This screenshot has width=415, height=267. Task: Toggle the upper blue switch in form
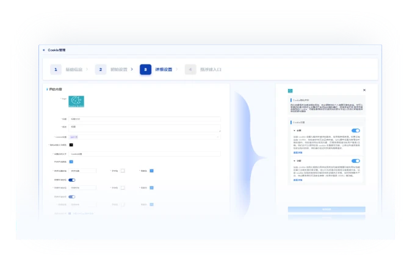pos(71,180)
